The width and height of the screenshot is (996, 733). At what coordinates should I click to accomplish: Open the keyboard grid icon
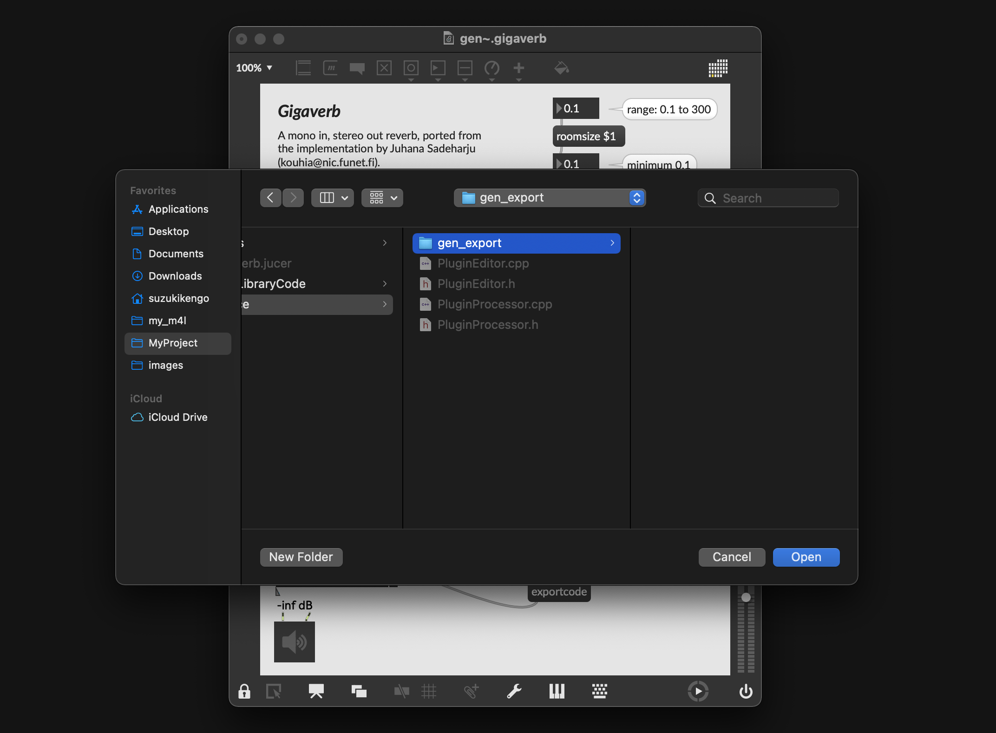pos(599,691)
